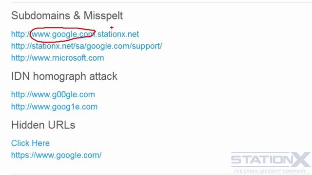Click 'rnicrosoft' in the third link
This screenshot has height=175, width=312.
pos(67,58)
